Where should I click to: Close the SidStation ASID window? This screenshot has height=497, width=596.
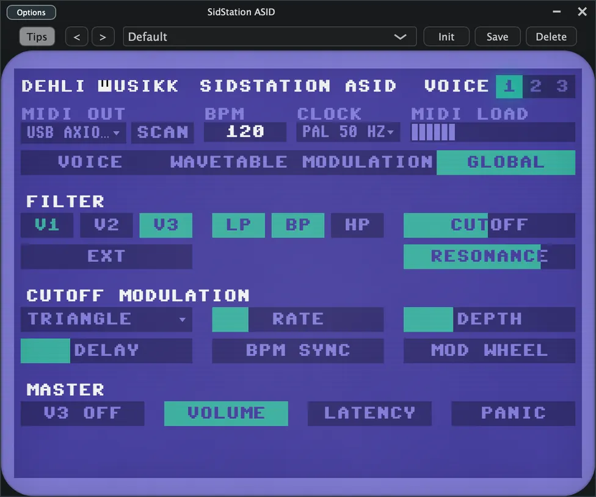click(583, 12)
